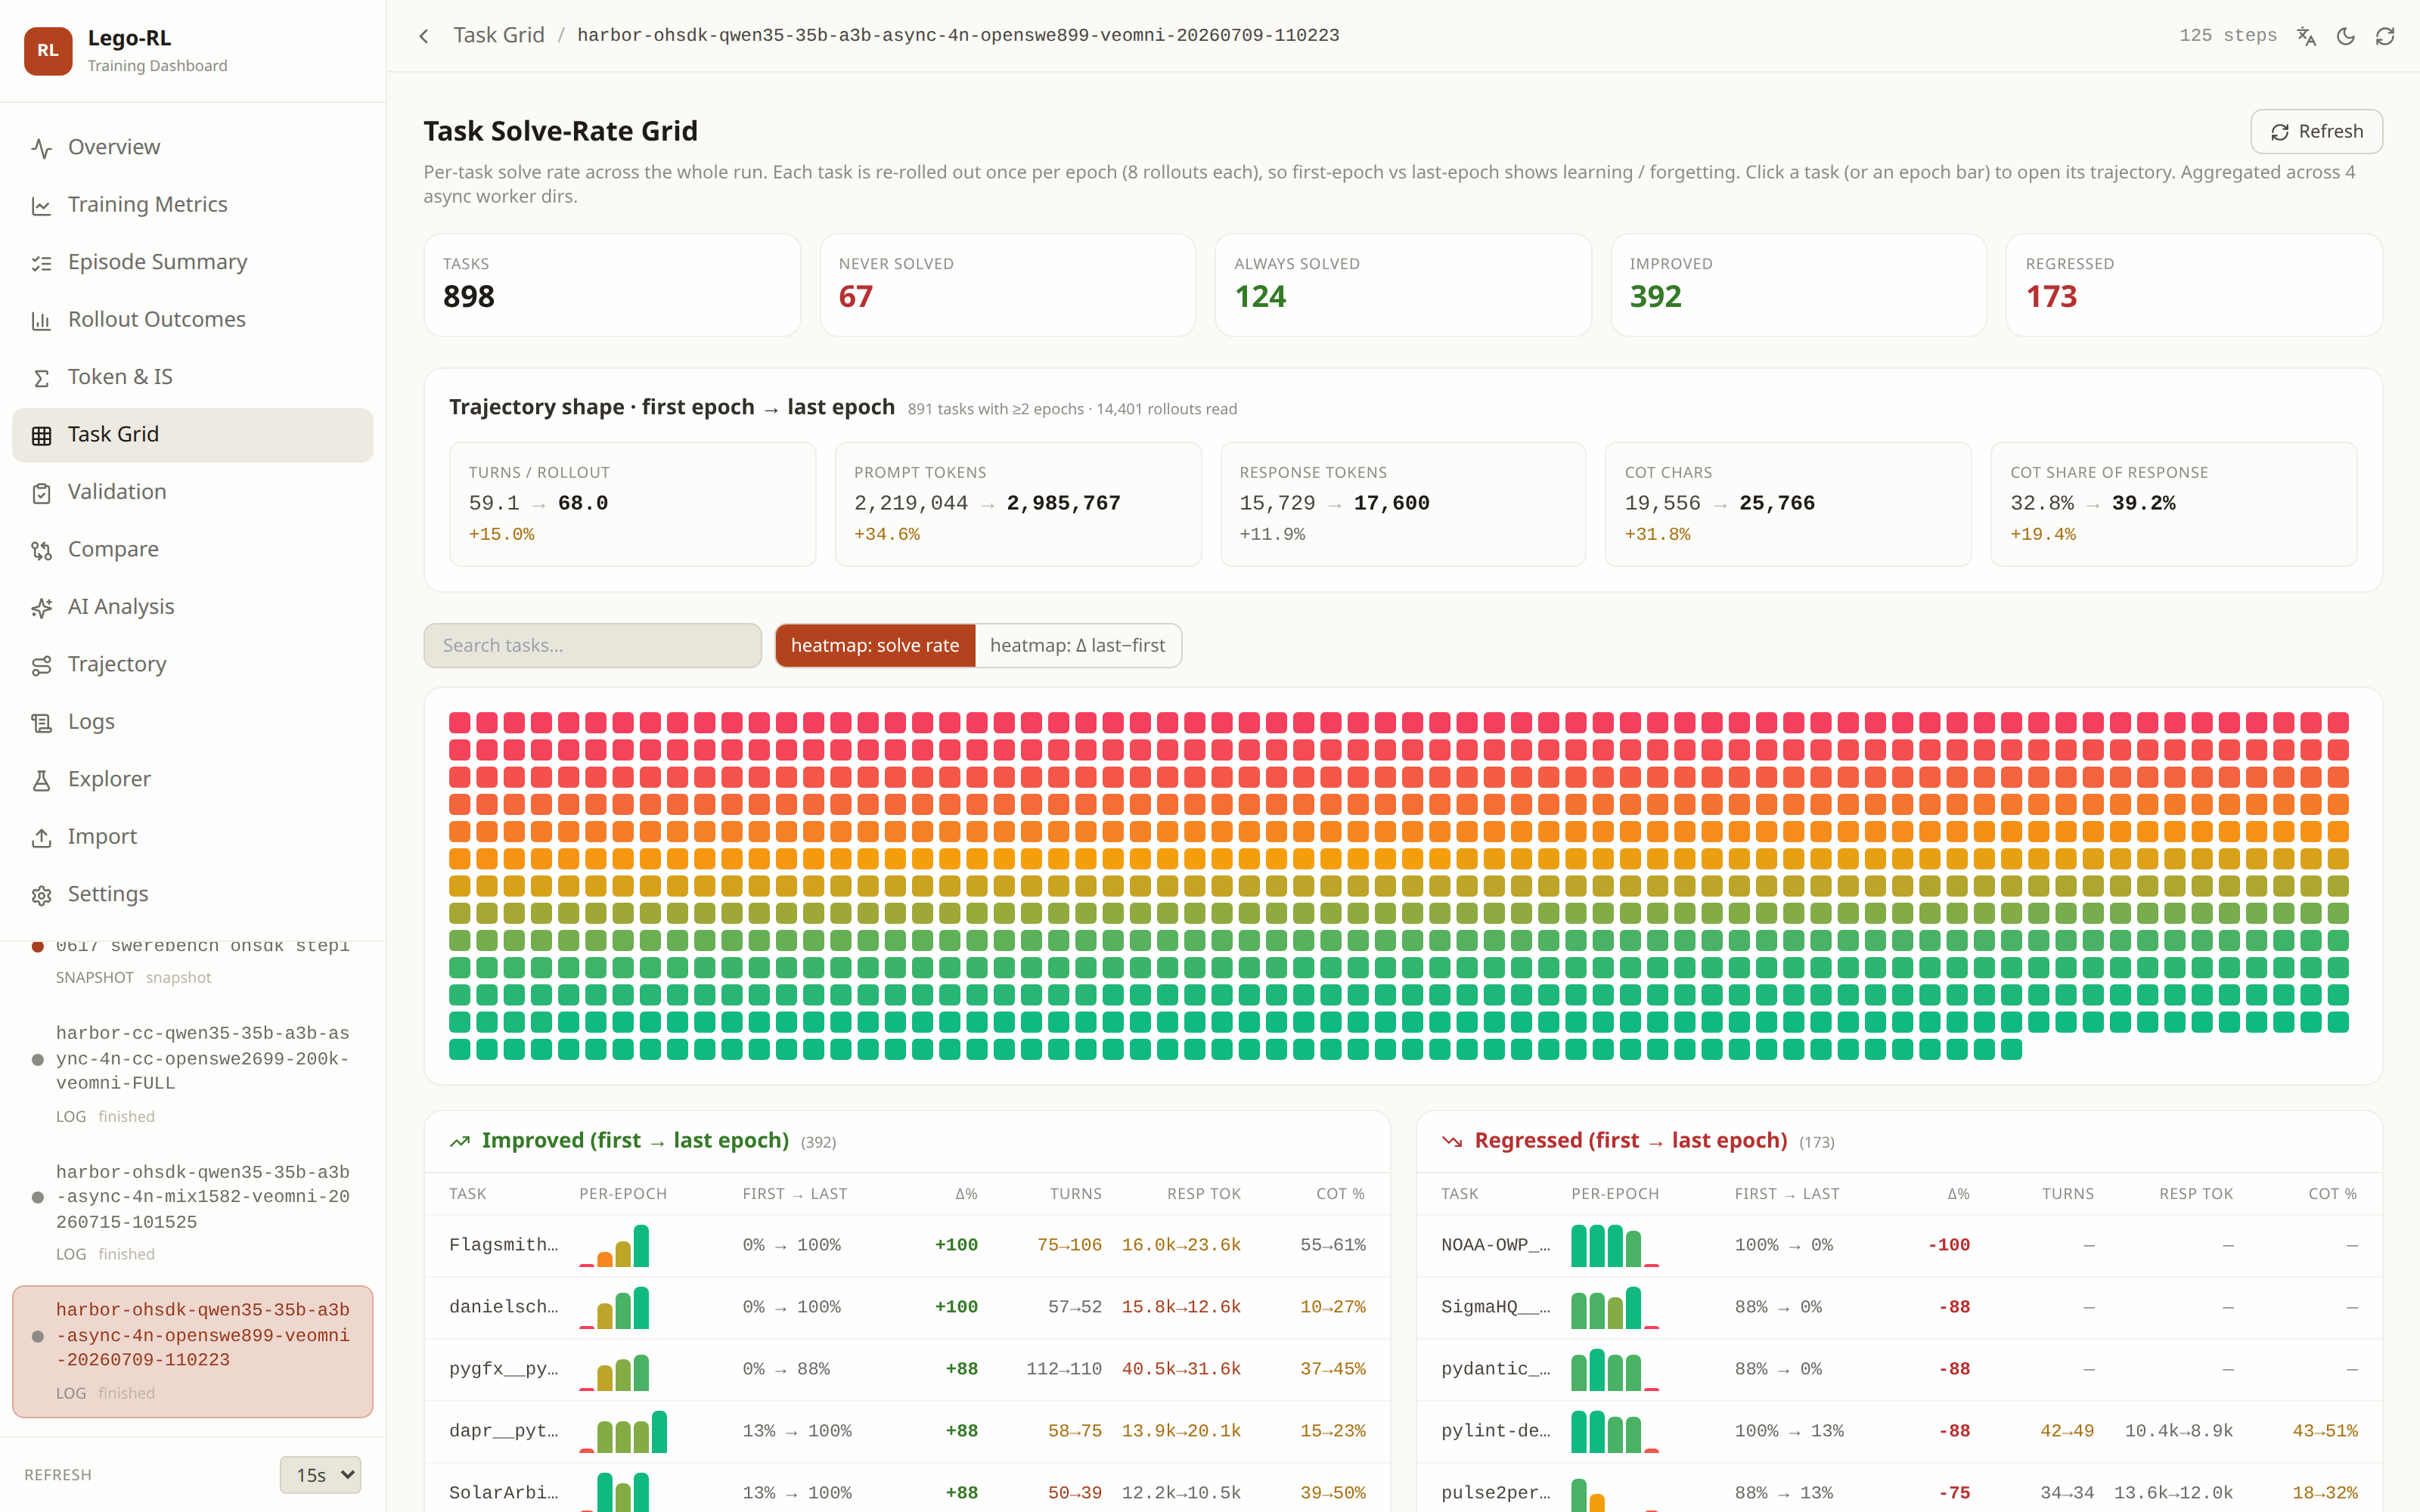Image resolution: width=2420 pixels, height=1512 pixels.
Task: Open the Episode Summary page
Action: point(192,262)
